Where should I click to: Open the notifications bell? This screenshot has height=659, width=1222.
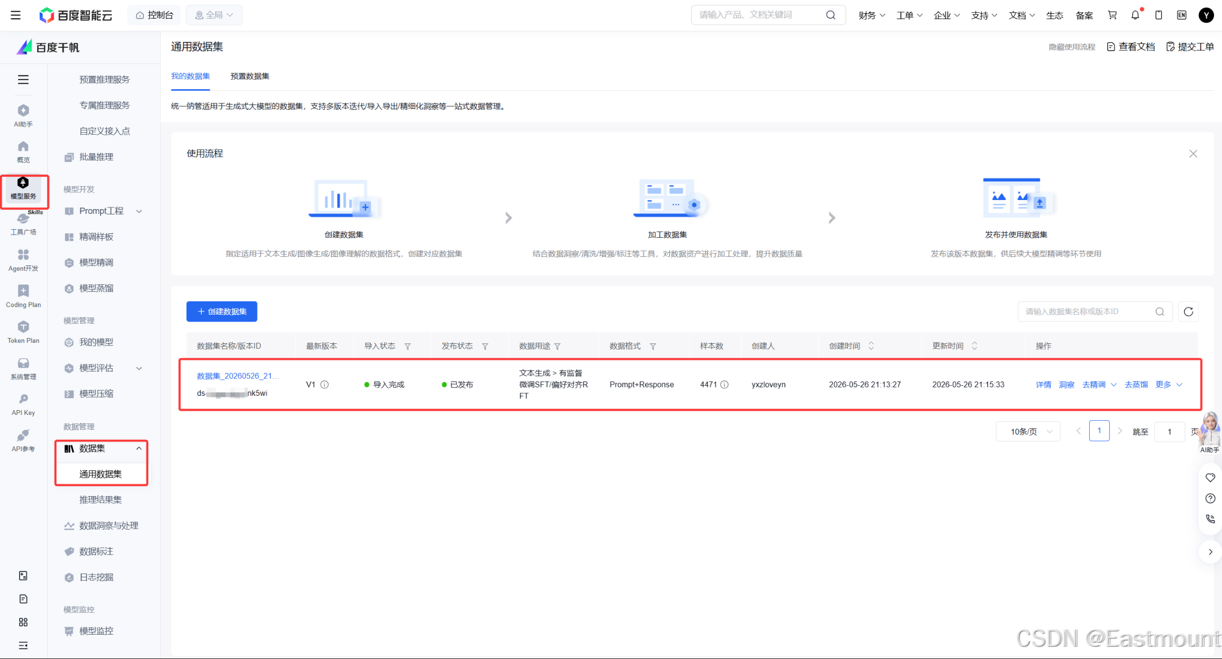point(1135,15)
